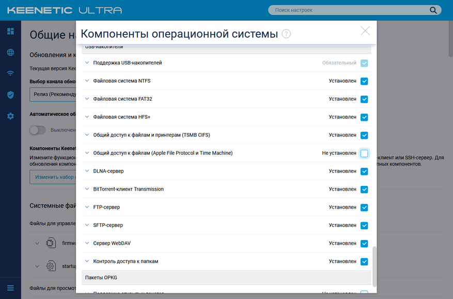Expand SFTP-сервер description

coord(87,225)
